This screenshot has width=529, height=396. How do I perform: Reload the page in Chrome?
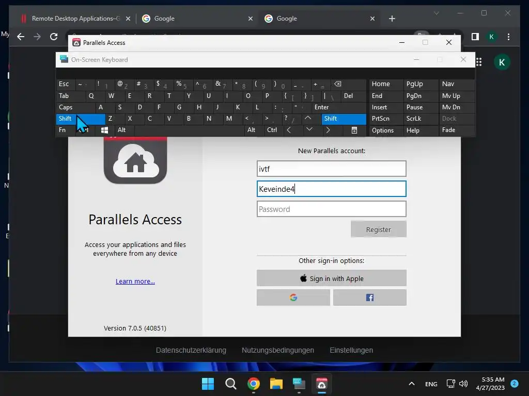pyautogui.click(x=54, y=37)
